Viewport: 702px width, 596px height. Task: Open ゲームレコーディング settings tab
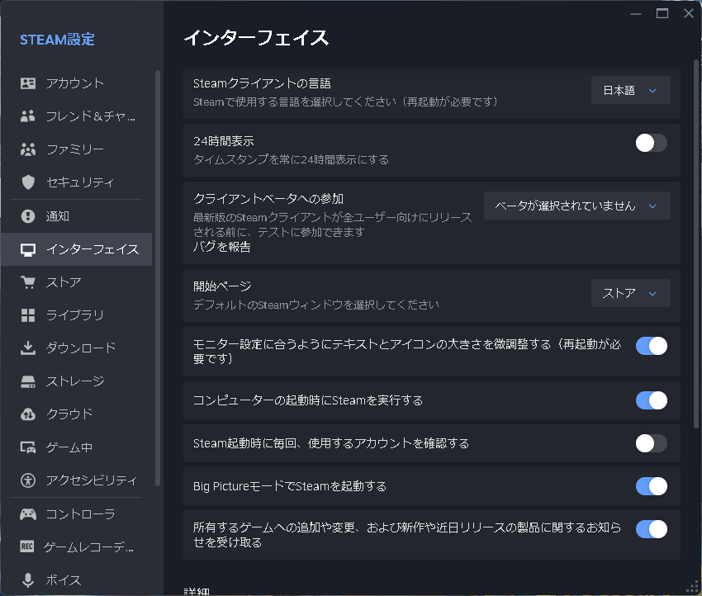(x=77, y=546)
